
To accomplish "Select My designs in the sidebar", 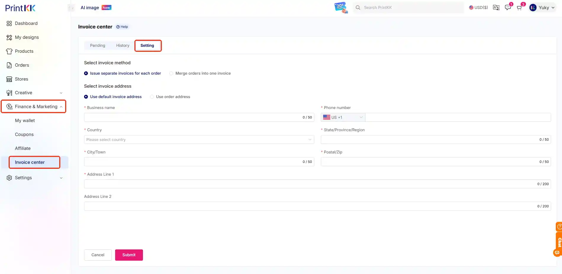I will pyautogui.click(x=27, y=37).
